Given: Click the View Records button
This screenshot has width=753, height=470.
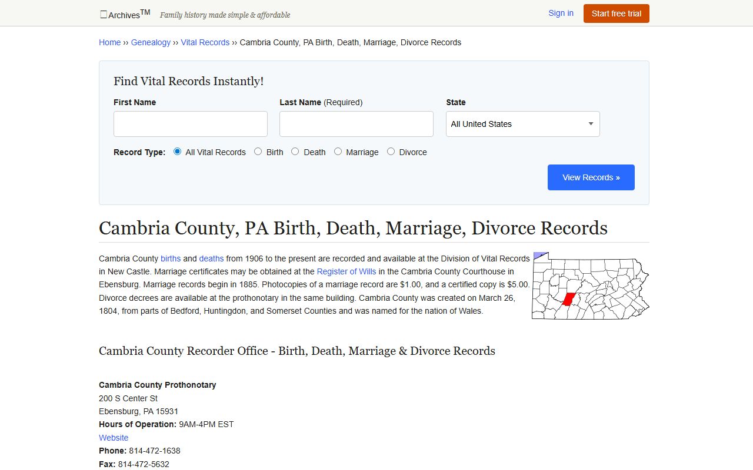Looking at the screenshot, I should pyautogui.click(x=591, y=177).
